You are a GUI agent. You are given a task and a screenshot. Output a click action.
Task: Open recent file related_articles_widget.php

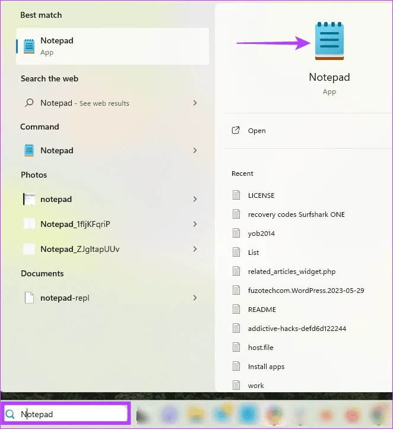click(291, 272)
